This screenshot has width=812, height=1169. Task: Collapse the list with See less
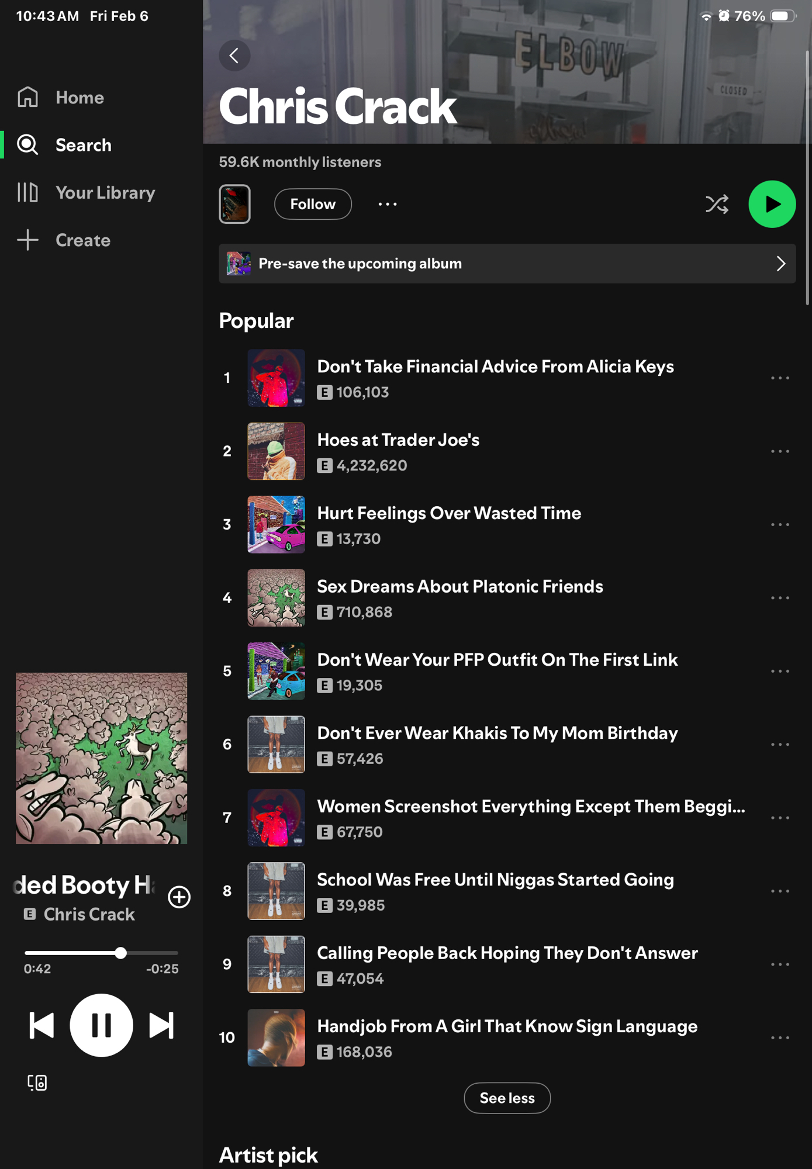(x=507, y=1098)
